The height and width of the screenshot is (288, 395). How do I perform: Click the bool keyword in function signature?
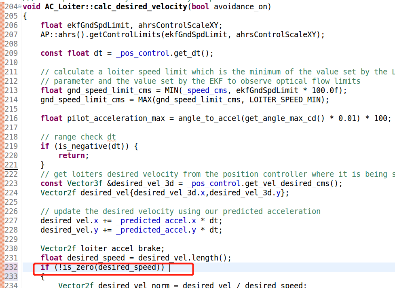click(200, 6)
